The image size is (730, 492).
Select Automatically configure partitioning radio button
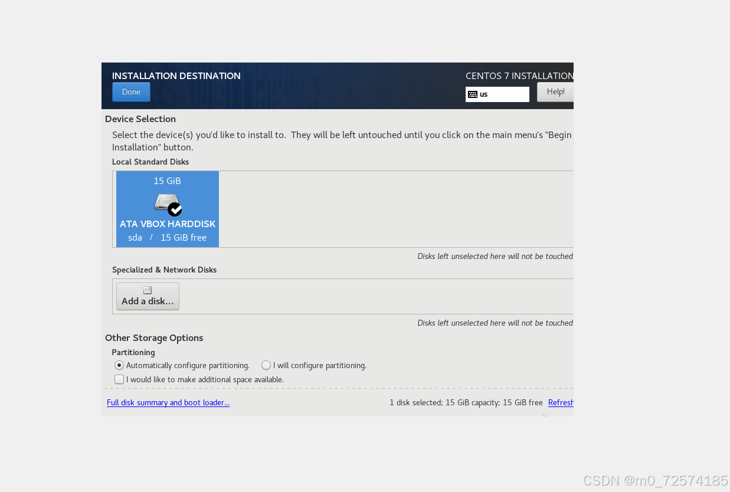tap(119, 365)
